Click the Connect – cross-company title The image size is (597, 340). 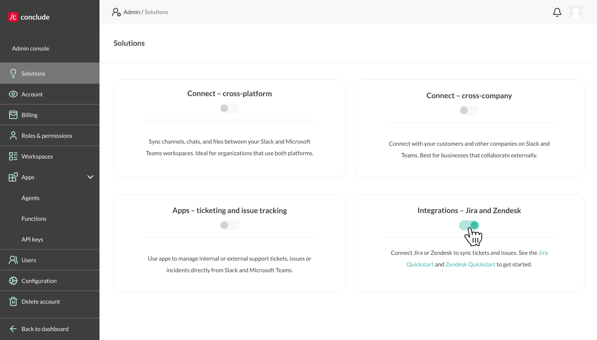[x=469, y=95]
